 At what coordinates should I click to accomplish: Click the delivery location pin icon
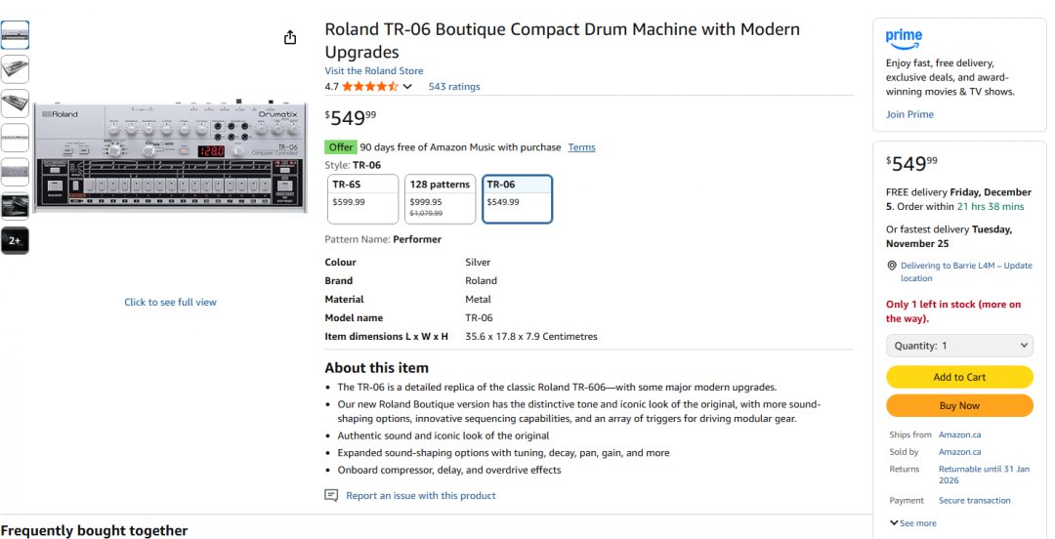892,266
